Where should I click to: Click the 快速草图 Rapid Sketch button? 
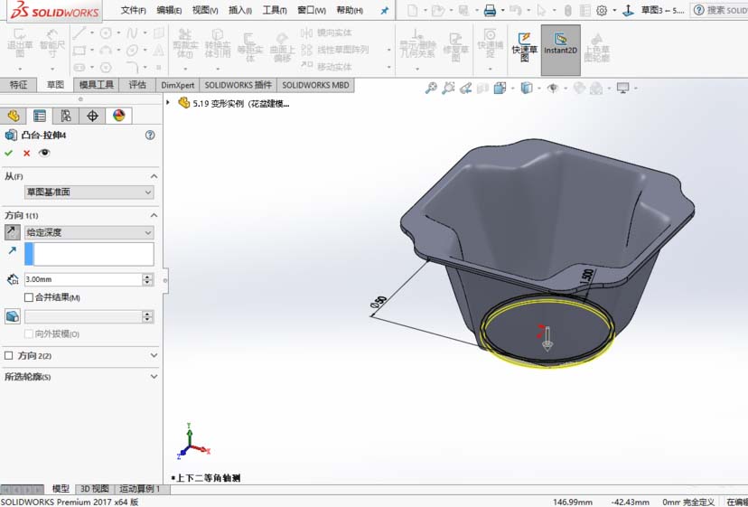pyautogui.click(x=524, y=48)
